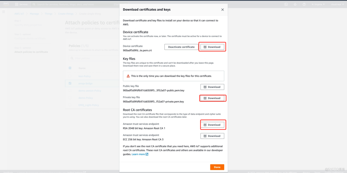Download the RSA 2048 Amazon Root CA 1
Image resolution: width=347 pixels, height=173 pixels.
pyautogui.click(x=212, y=125)
